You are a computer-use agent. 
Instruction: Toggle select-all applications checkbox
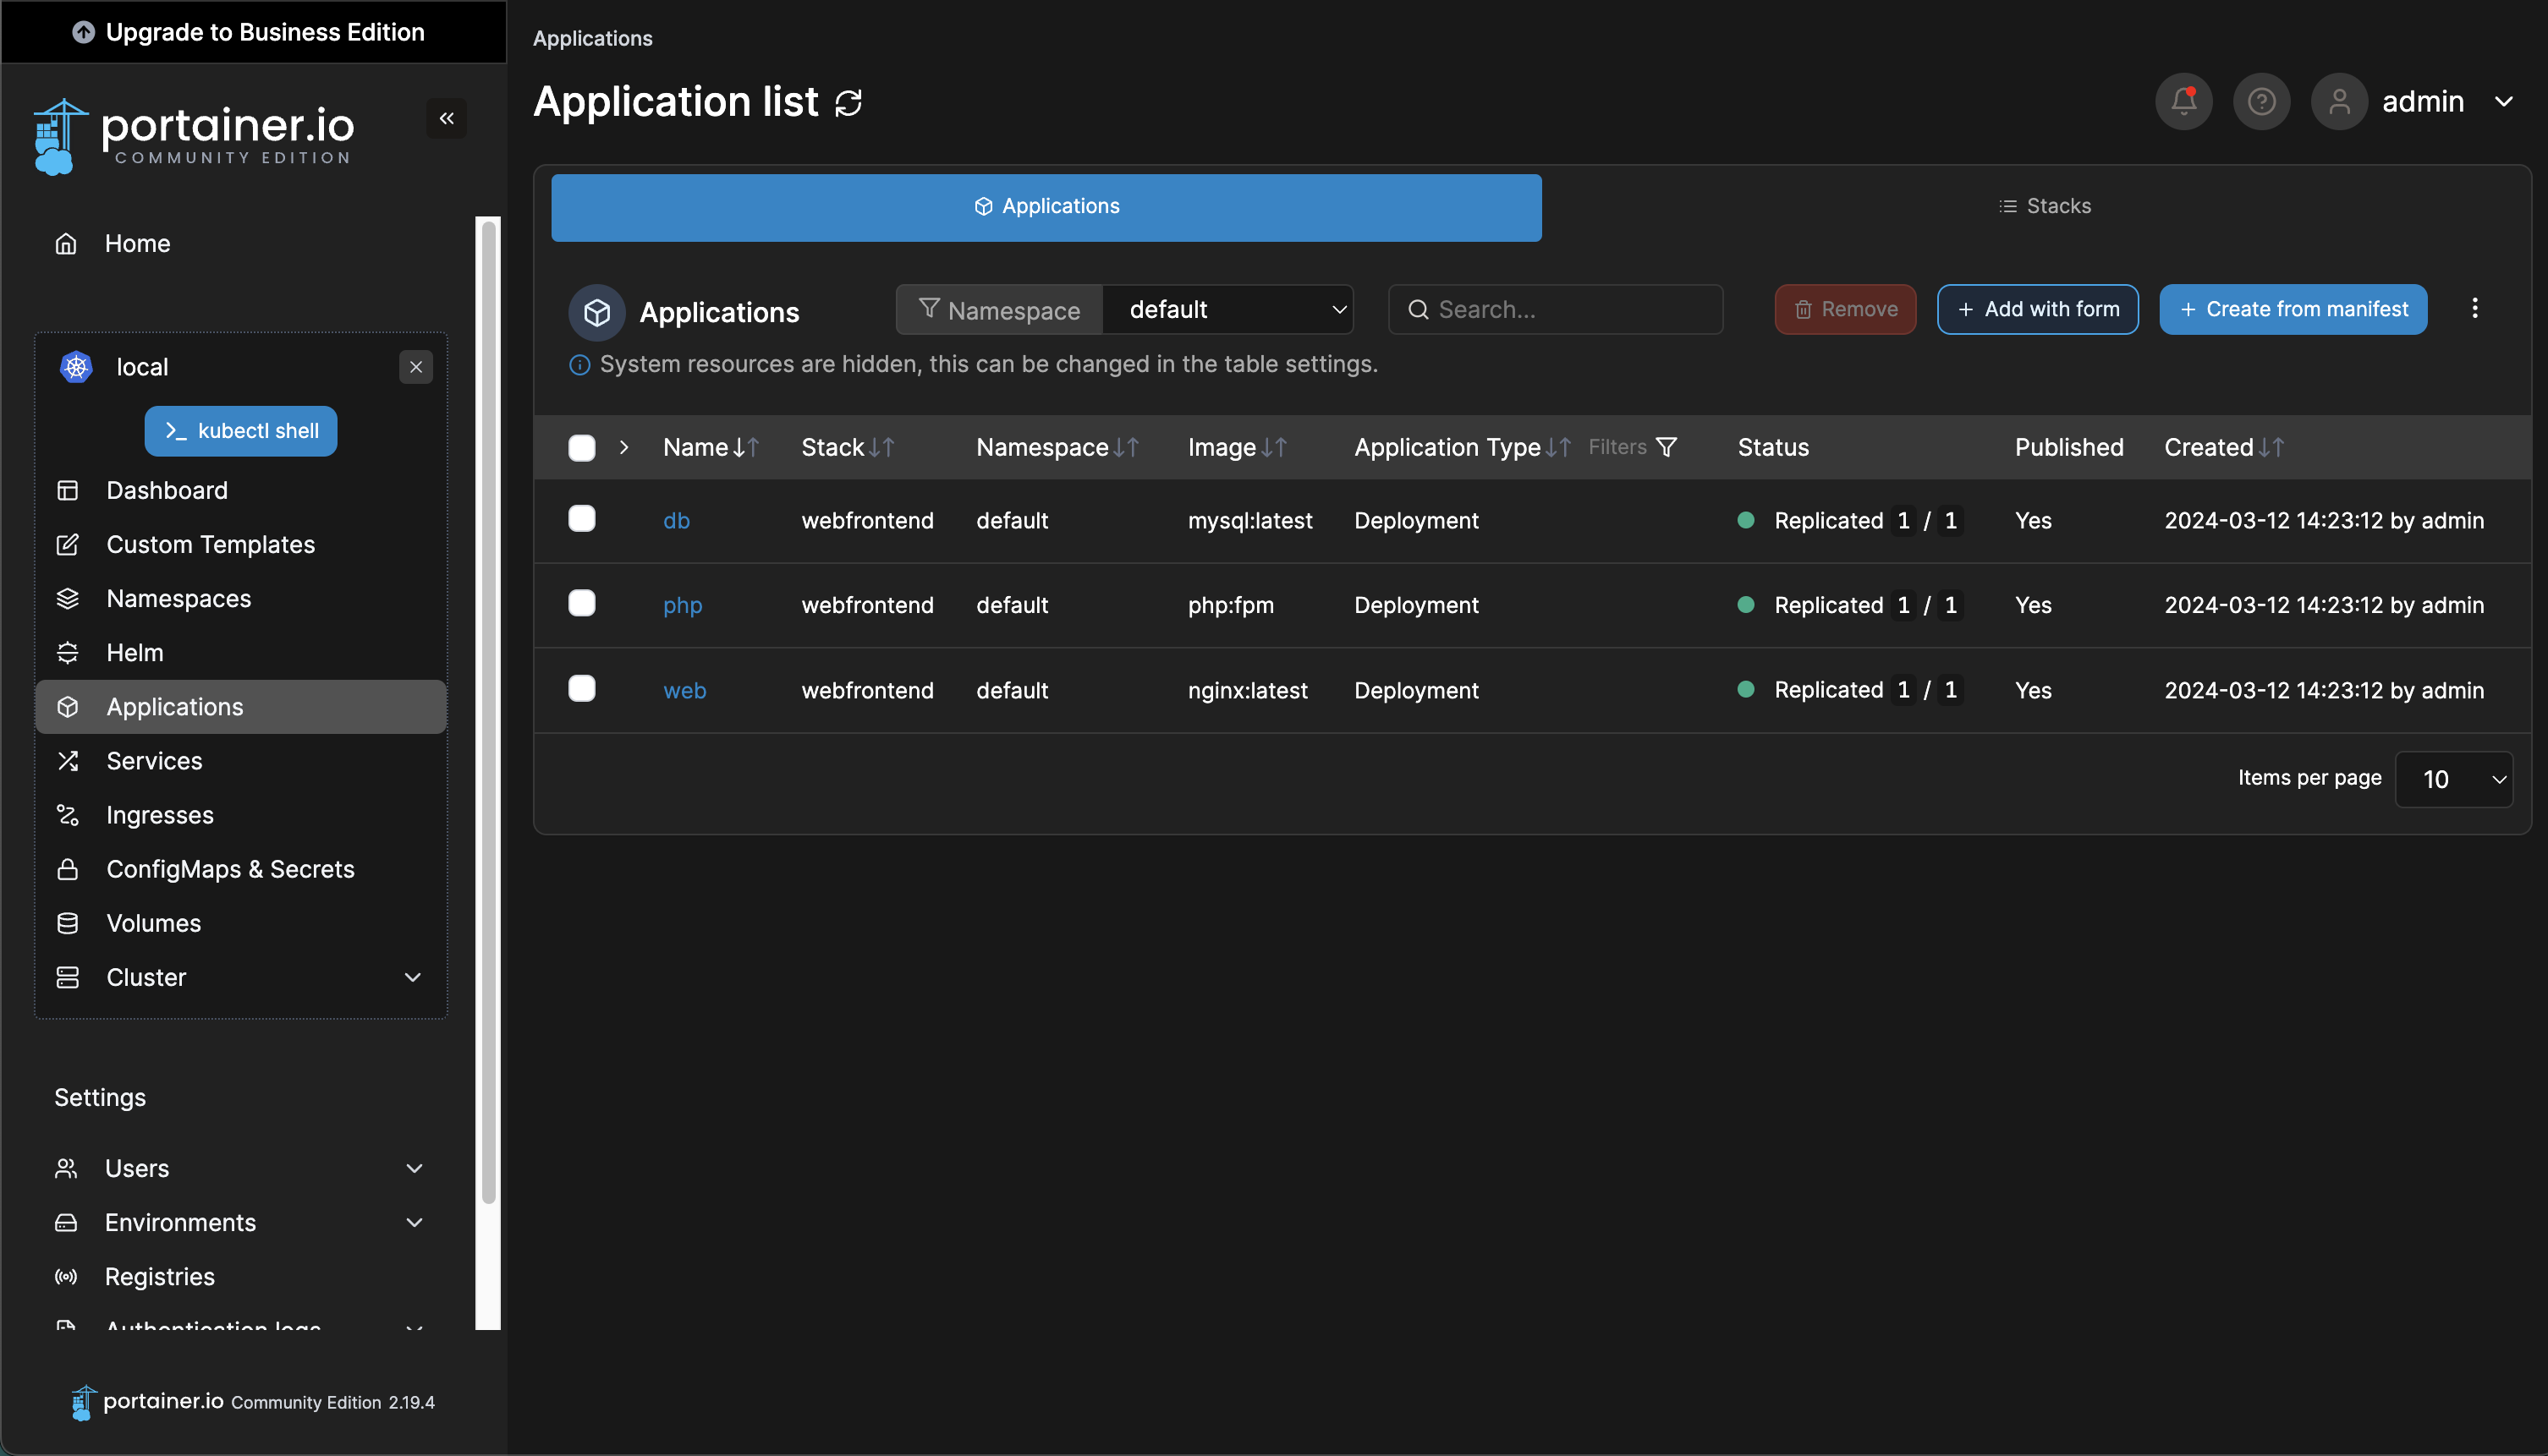coord(581,448)
